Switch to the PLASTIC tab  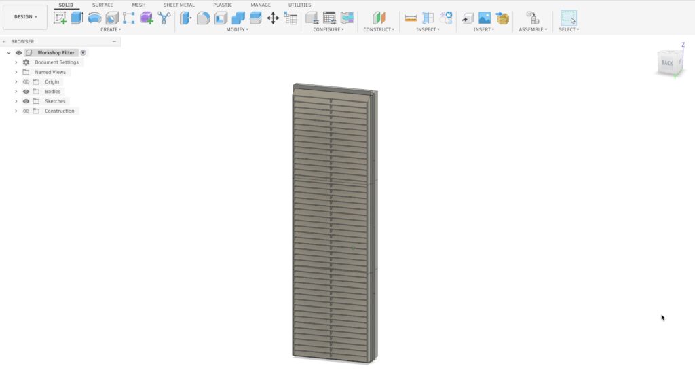coord(223,5)
